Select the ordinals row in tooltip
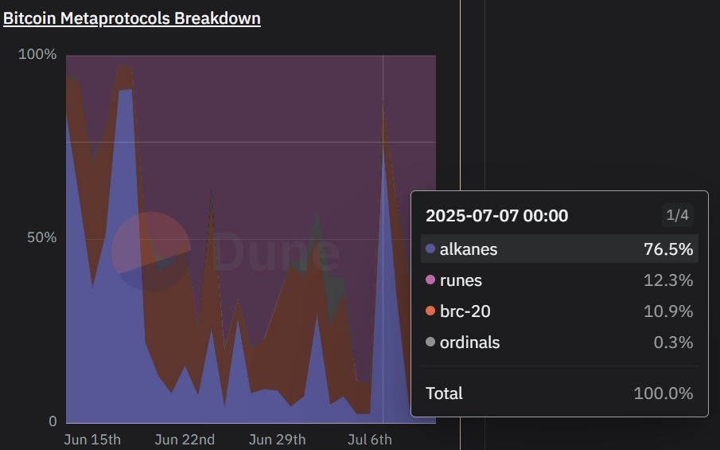The height and width of the screenshot is (450, 720). pyautogui.click(x=559, y=342)
